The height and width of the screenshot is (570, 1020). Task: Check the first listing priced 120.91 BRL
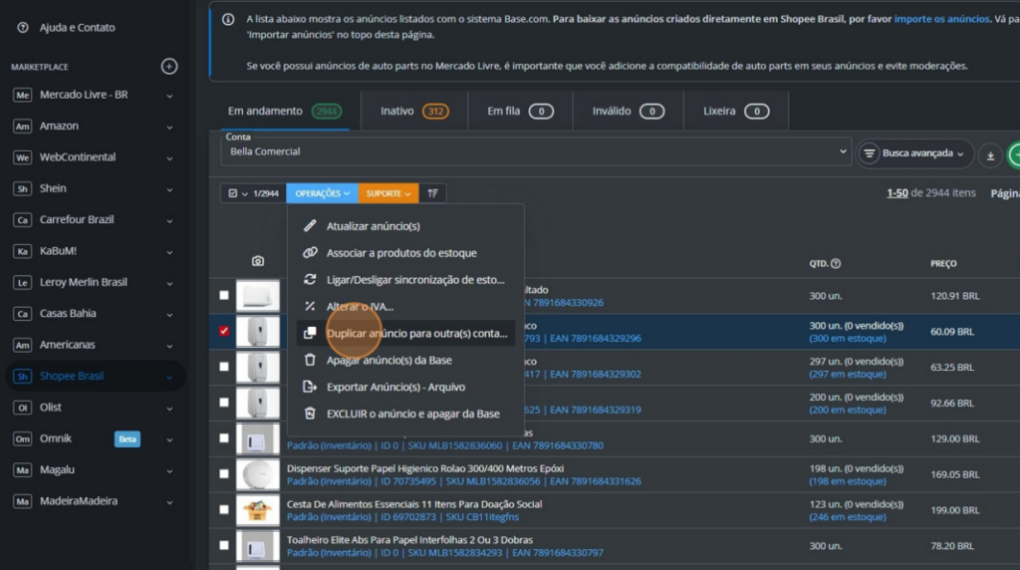coord(224,295)
